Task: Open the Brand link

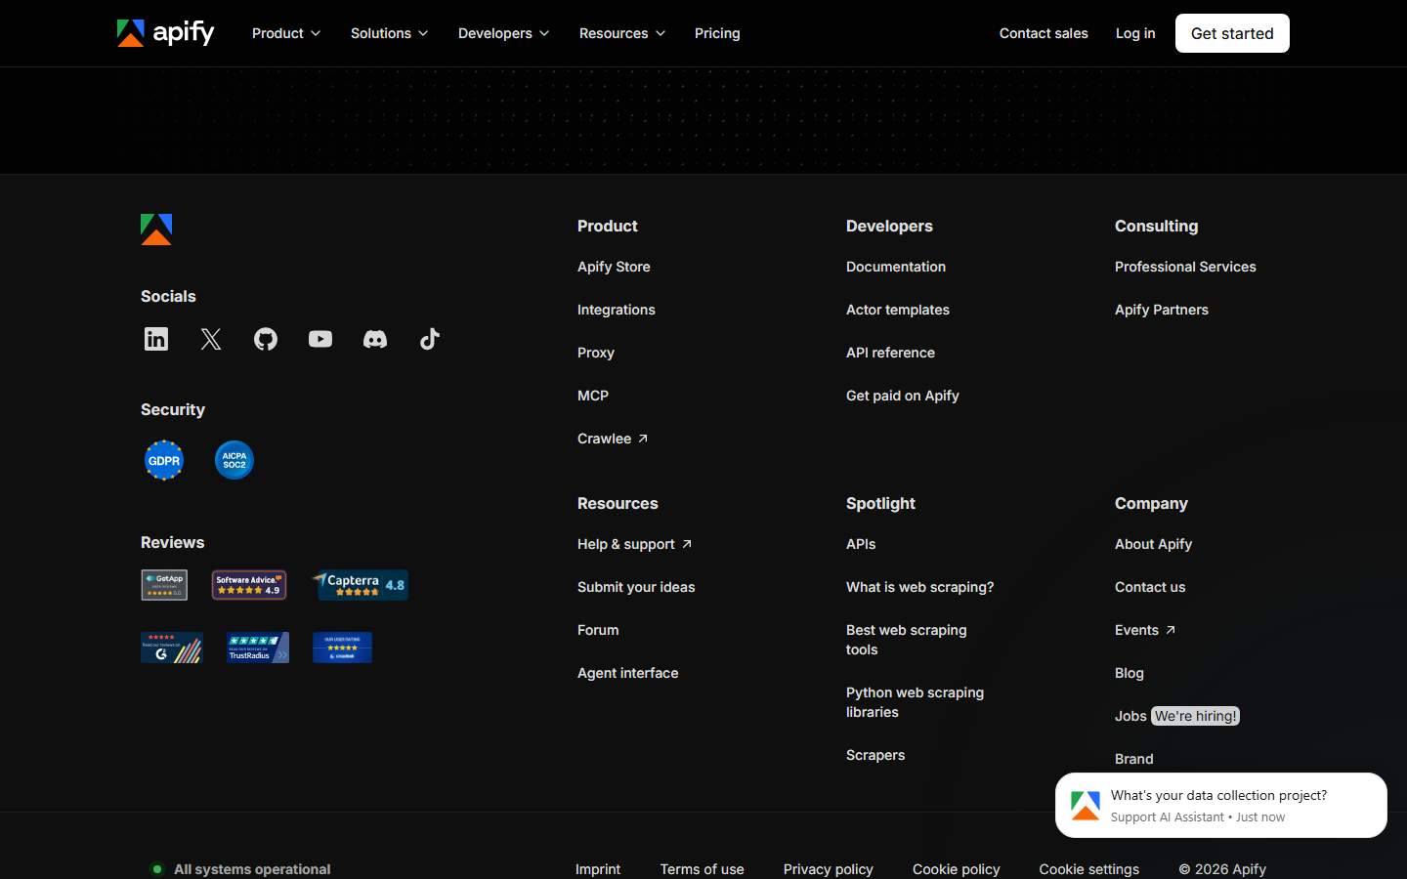Action: 1134,759
